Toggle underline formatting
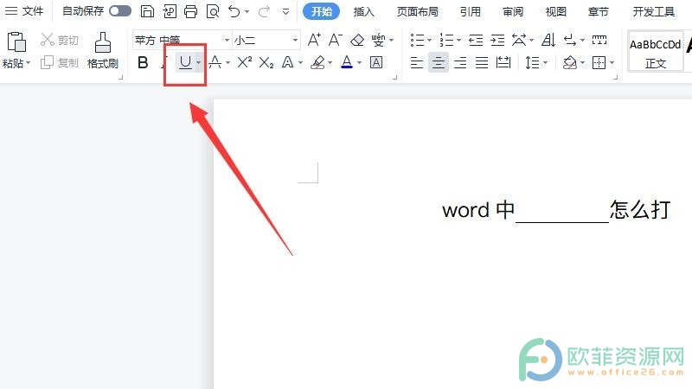The width and height of the screenshot is (692, 389). pos(185,62)
